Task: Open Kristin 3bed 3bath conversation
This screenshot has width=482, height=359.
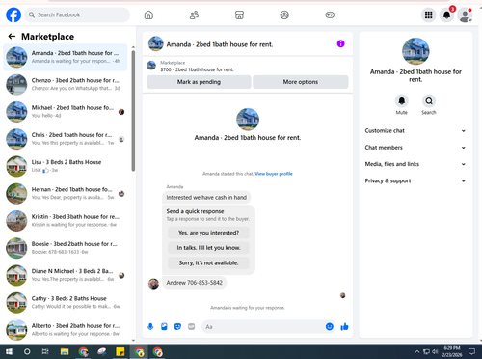Action: [66, 221]
